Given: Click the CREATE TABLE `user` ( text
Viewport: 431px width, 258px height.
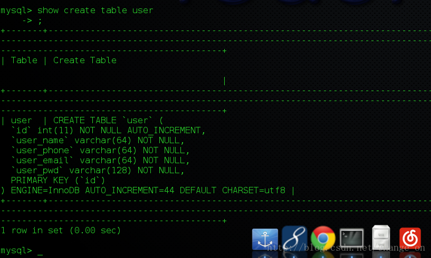Looking at the screenshot, I should pyautogui.click(x=108, y=121).
